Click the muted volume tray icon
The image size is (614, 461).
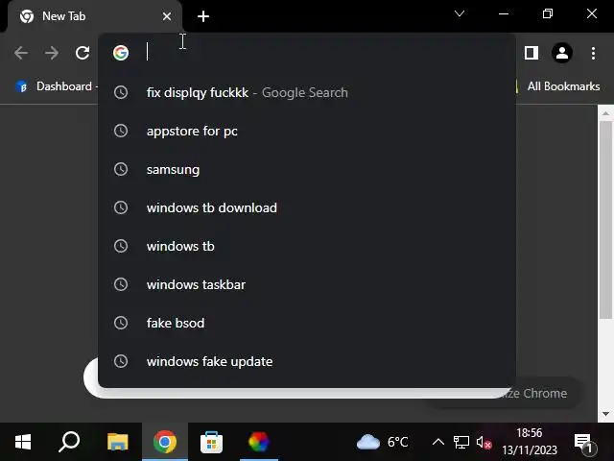click(x=484, y=443)
